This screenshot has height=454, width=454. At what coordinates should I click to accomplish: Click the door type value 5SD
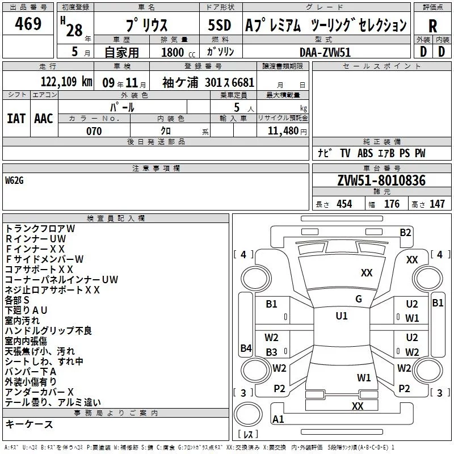[x=220, y=25]
